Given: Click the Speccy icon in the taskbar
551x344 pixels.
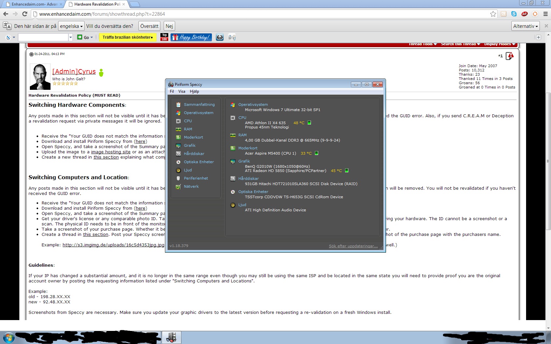Looking at the screenshot, I should [x=172, y=337].
